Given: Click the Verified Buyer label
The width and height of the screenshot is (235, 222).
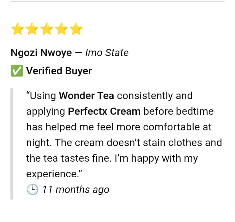Looking at the screenshot, I should click(x=59, y=71).
